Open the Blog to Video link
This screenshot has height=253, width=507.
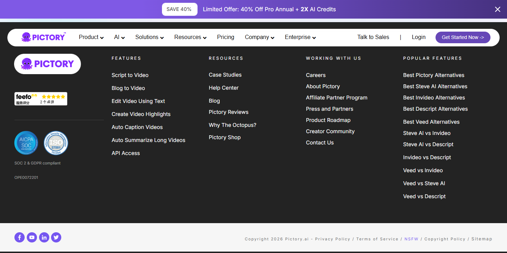(x=128, y=88)
